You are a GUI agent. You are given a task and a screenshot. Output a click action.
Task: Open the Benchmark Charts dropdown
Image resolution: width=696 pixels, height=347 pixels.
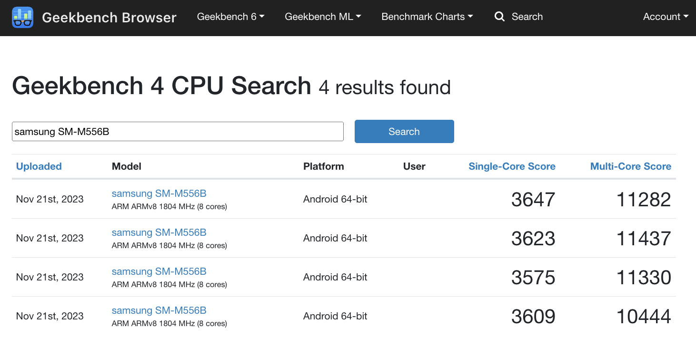427,17
